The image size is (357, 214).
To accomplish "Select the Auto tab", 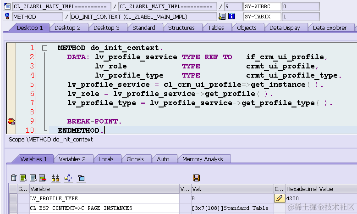I will tap(163, 159).
